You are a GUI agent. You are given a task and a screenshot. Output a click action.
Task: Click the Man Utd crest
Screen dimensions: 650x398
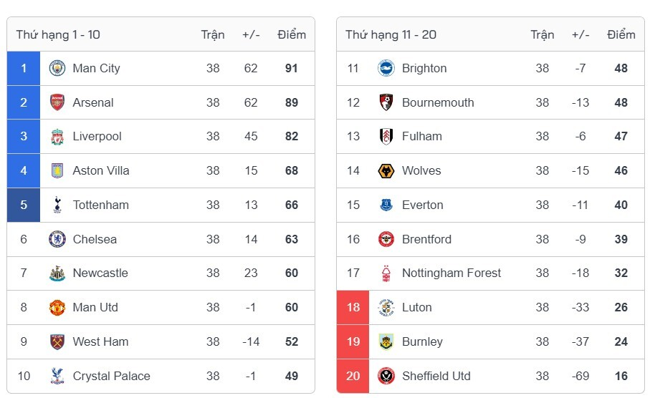pyautogui.click(x=57, y=308)
